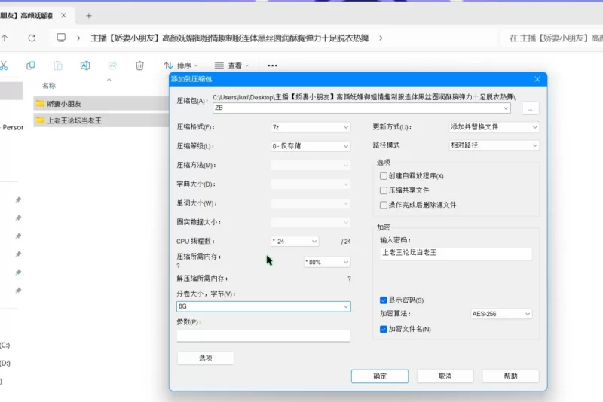Go up one folder level
Screen dimensions: 603x402
point(5,38)
